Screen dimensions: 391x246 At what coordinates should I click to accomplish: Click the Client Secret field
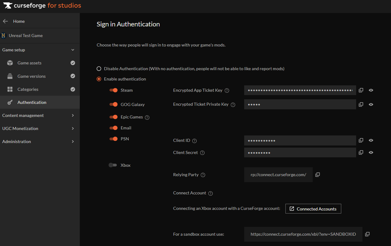300,152
